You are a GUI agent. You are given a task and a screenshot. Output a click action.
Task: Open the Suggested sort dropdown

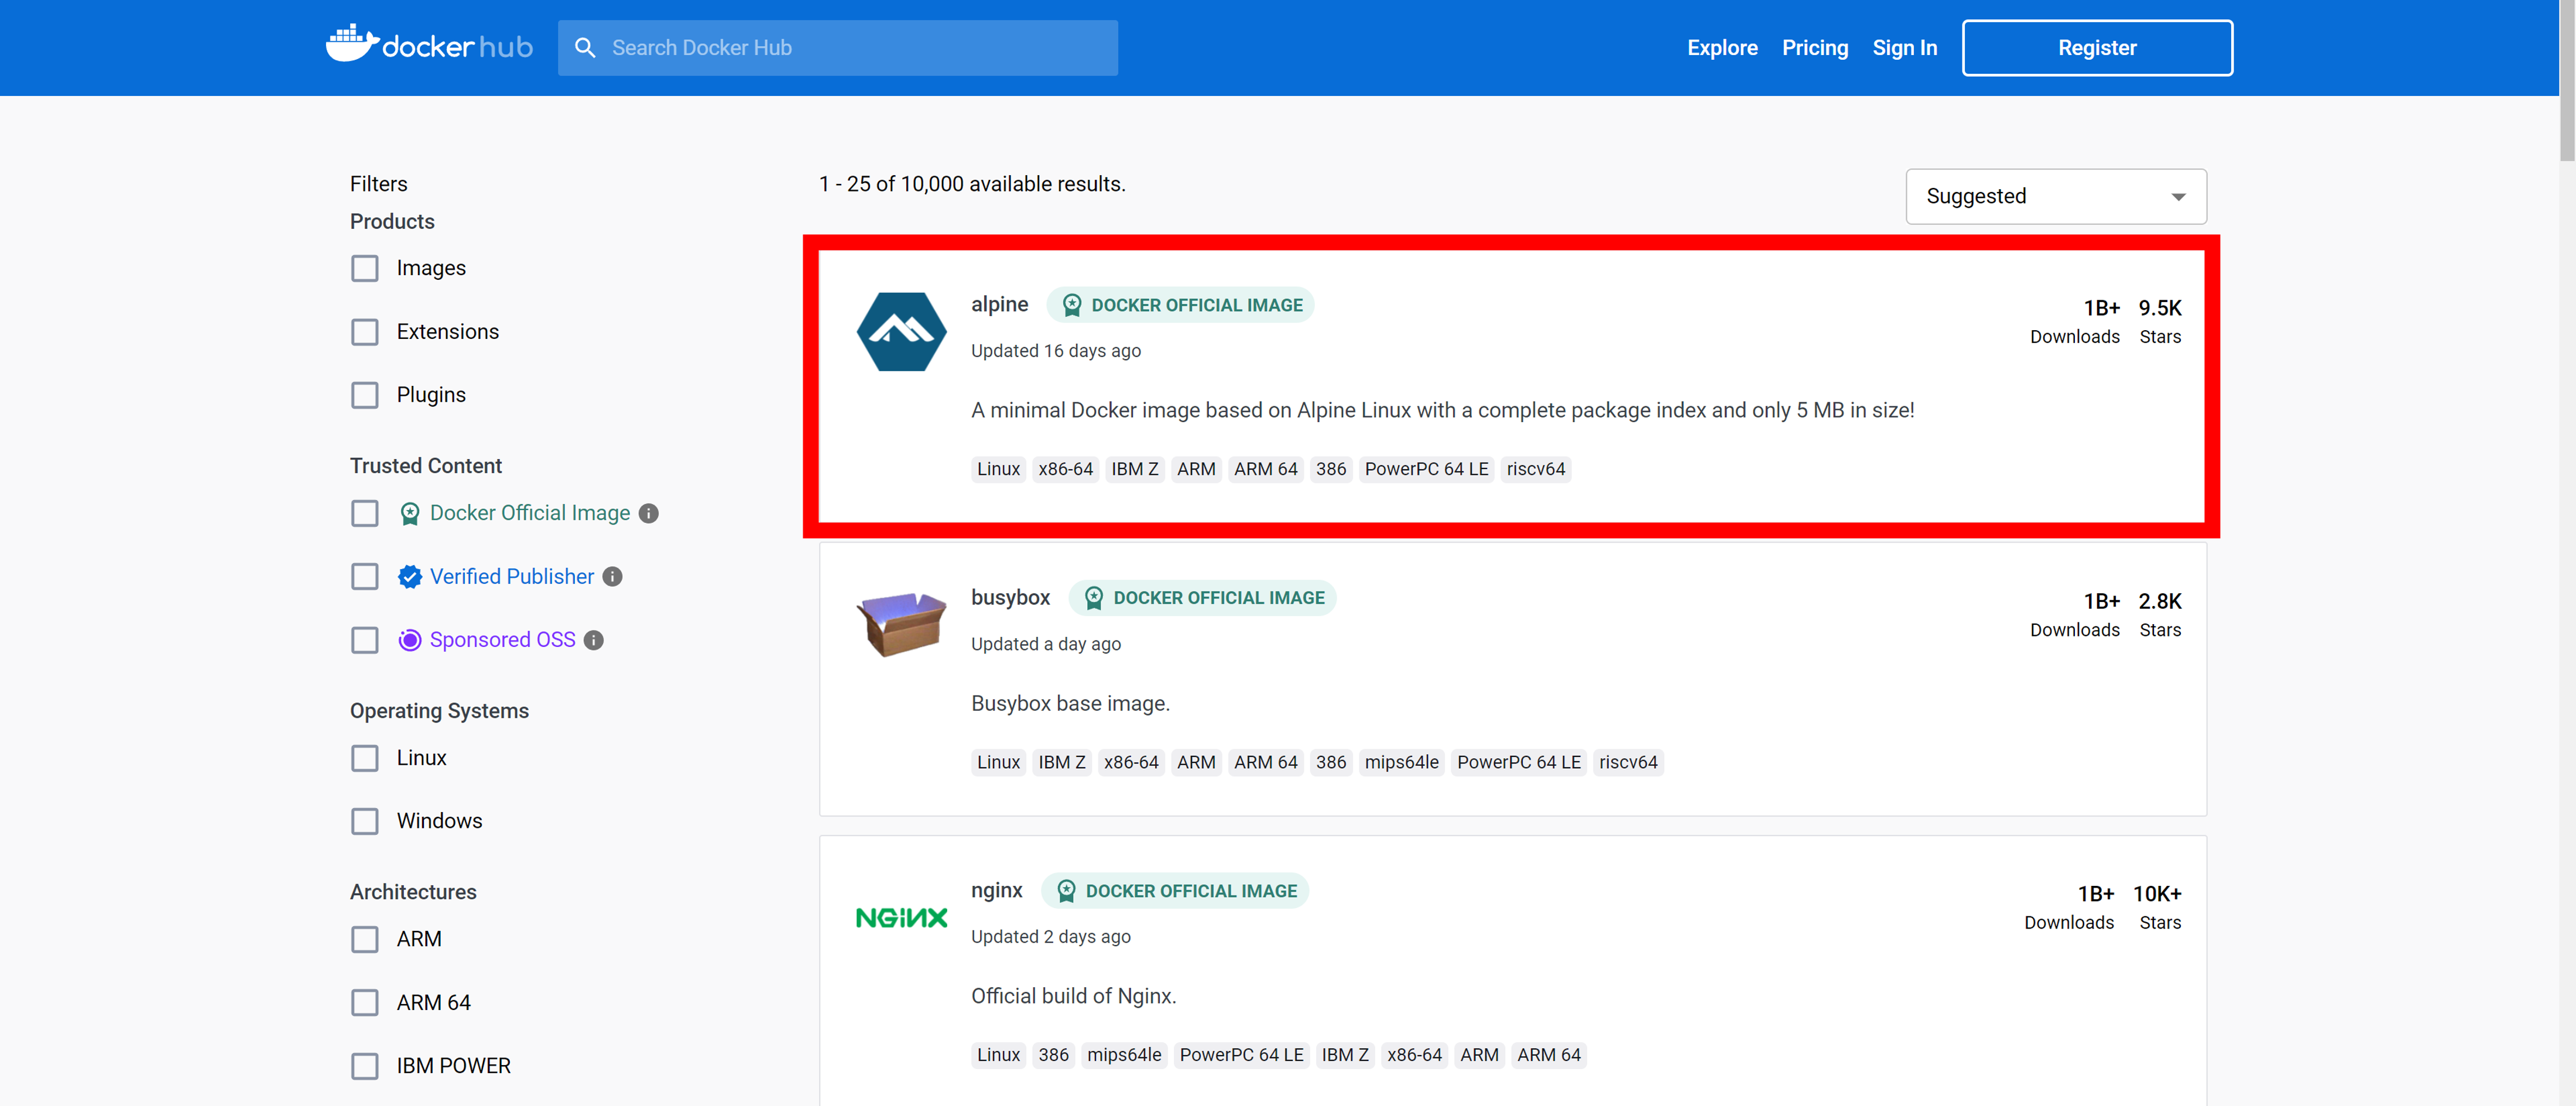pyautogui.click(x=2056, y=196)
